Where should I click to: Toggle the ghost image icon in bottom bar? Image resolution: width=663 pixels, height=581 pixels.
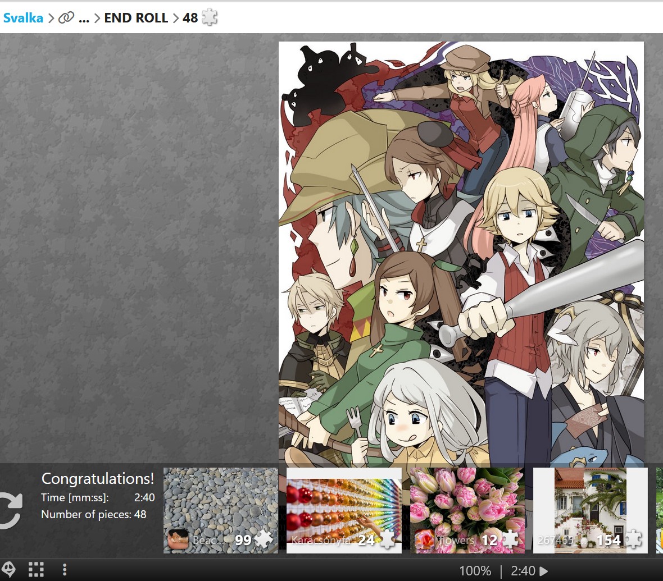(8, 570)
